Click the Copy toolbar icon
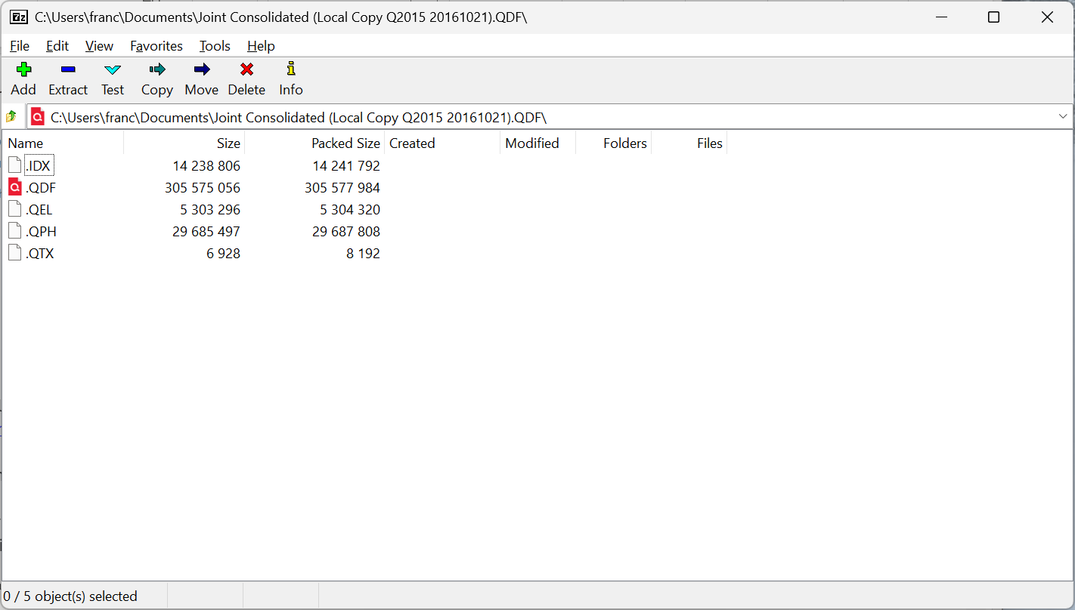This screenshot has height=610, width=1075. point(157,69)
